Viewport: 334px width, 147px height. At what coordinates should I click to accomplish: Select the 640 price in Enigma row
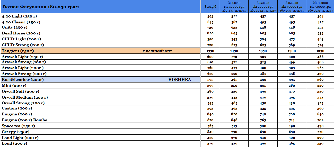click(x=320, y=114)
